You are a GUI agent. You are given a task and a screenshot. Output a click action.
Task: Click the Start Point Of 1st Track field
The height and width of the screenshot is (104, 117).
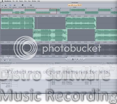coord(14,82)
